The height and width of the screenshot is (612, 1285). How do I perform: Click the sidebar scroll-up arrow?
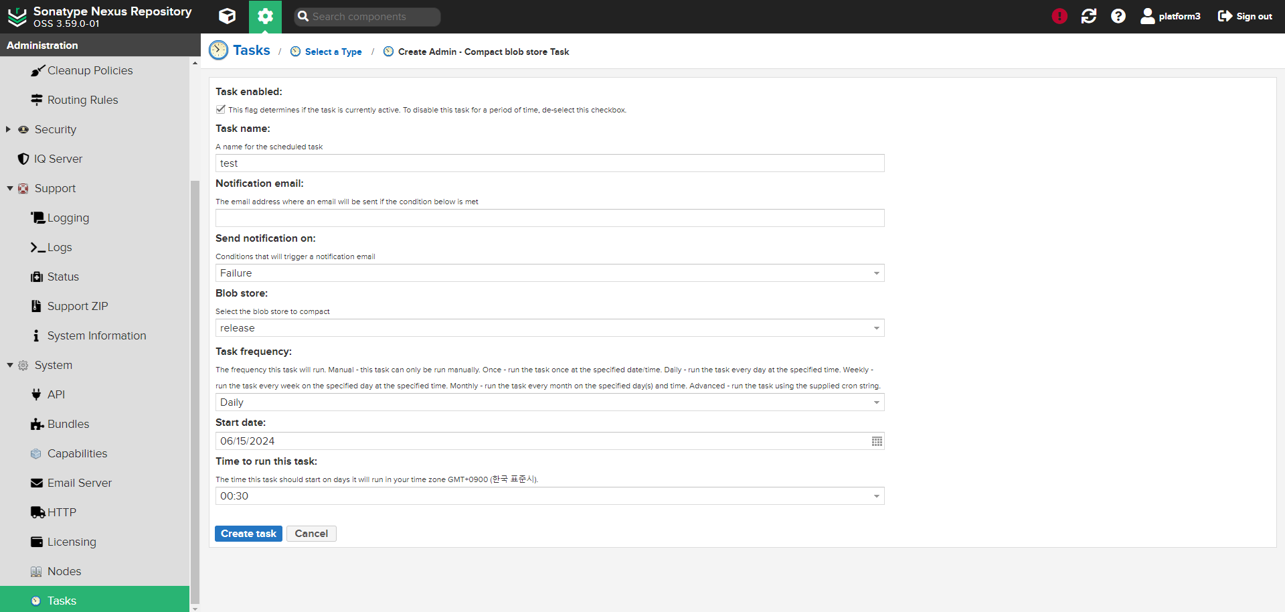tap(195, 63)
